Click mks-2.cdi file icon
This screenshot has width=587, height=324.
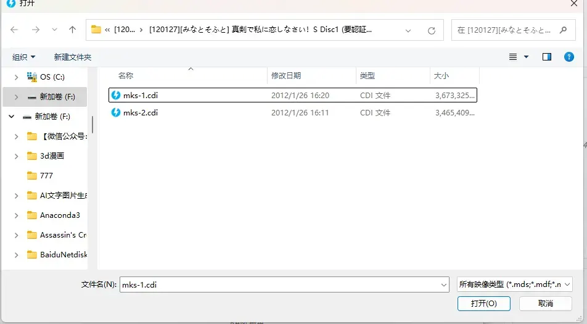point(116,112)
